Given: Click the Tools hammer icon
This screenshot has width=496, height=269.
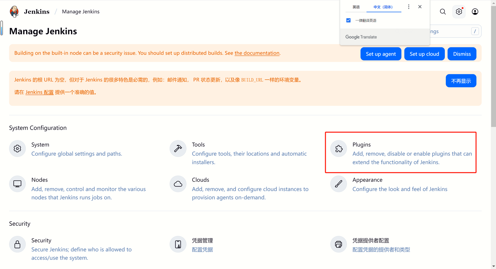Looking at the screenshot, I should (178, 149).
